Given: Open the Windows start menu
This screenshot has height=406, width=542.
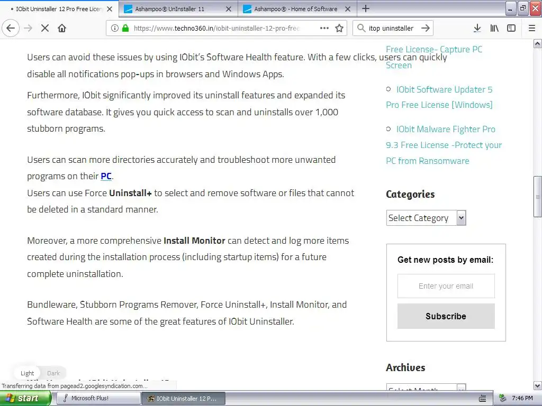Looking at the screenshot, I should pyautogui.click(x=25, y=399).
